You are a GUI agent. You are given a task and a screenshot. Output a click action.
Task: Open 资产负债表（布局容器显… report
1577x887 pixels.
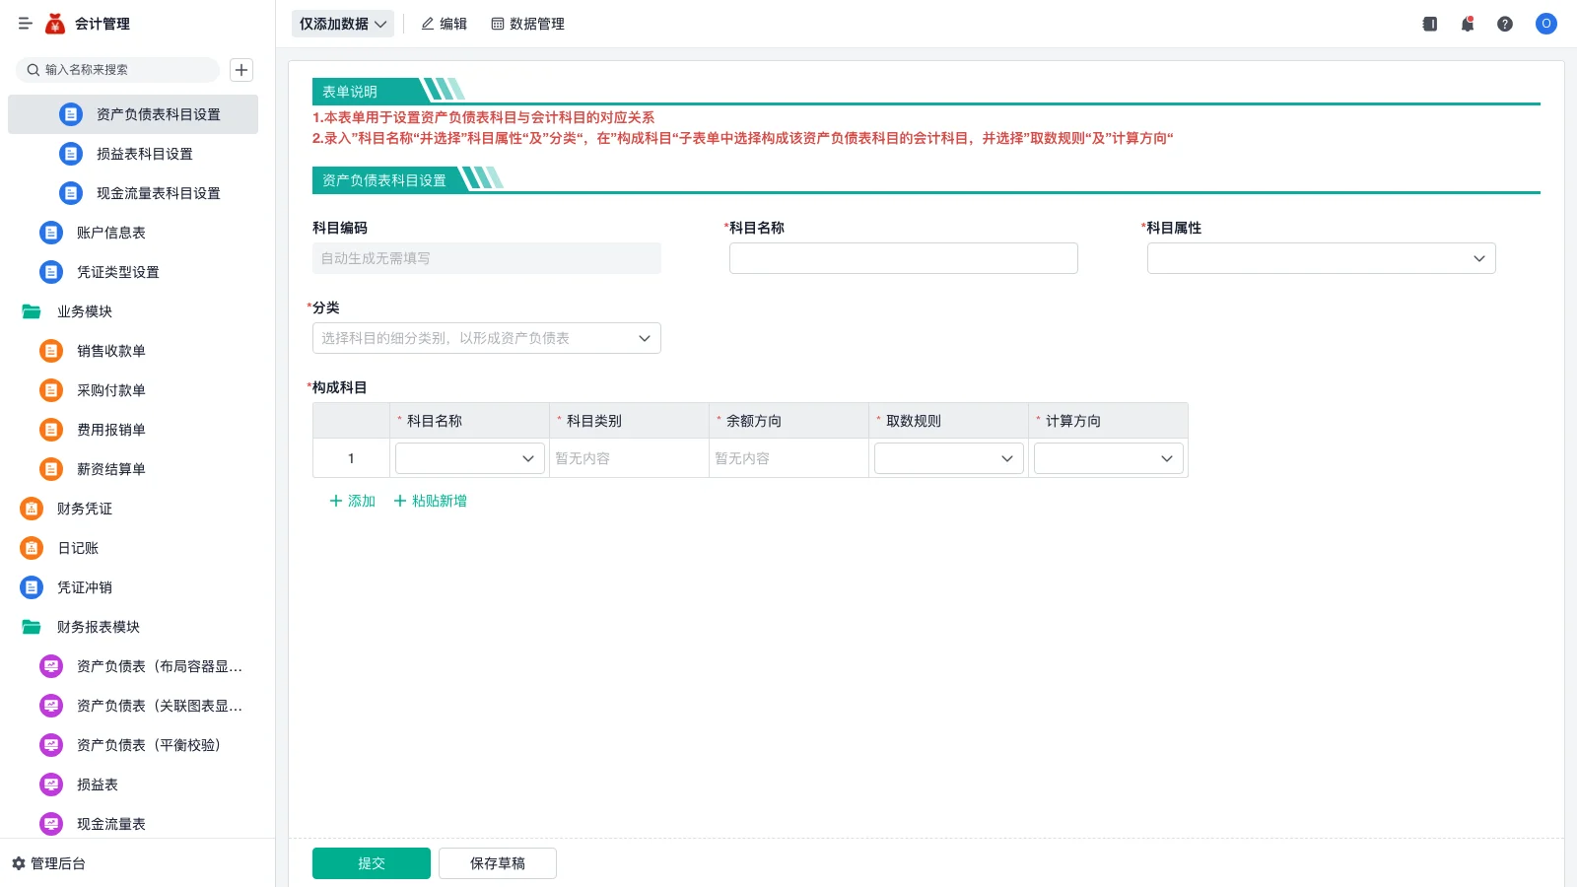click(x=133, y=666)
